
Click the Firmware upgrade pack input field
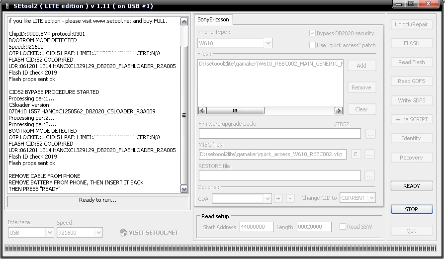[280, 134]
